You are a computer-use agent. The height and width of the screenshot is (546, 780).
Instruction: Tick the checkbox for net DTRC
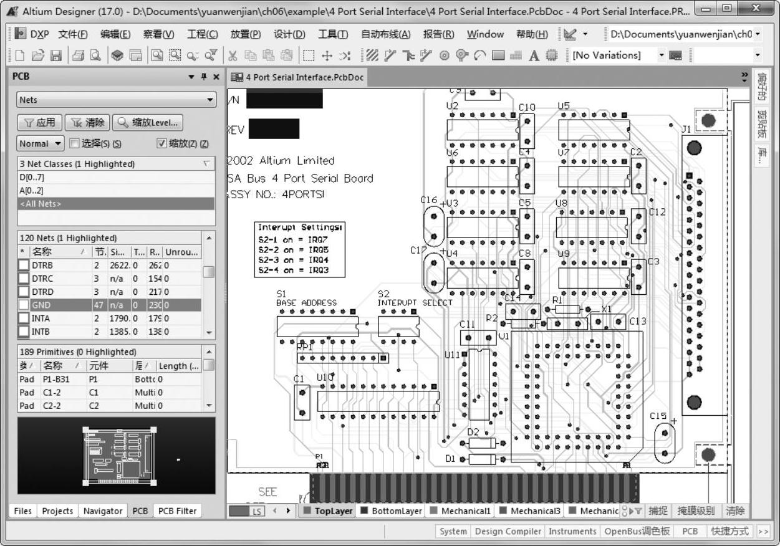tap(24, 279)
